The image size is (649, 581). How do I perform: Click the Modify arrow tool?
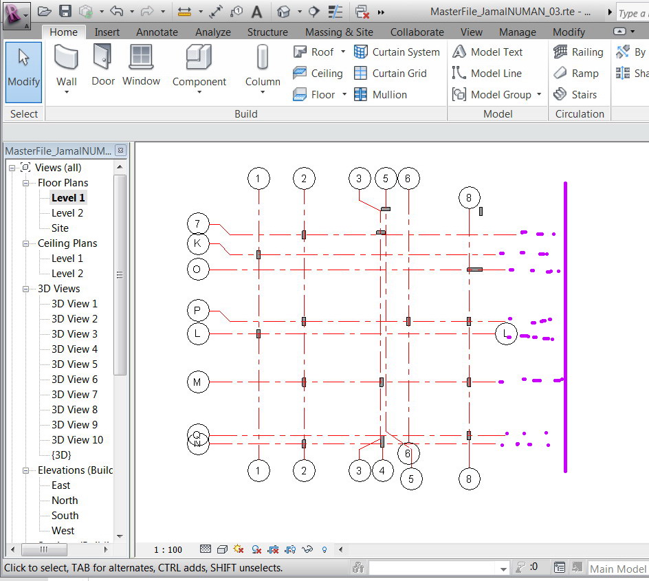coord(23,72)
